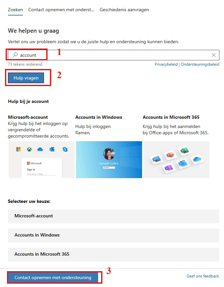
Task: Click the Word icon in Microsoft 365 image
Action: (156, 159)
